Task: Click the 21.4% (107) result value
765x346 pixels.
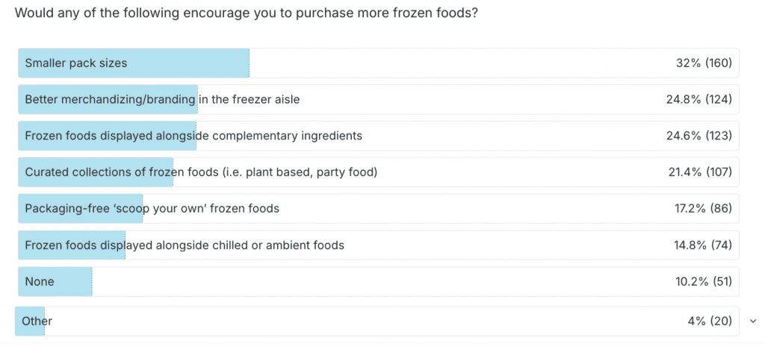Action: [699, 172]
